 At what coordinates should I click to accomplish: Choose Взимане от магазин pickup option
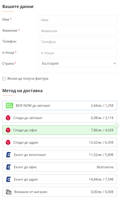(59, 192)
